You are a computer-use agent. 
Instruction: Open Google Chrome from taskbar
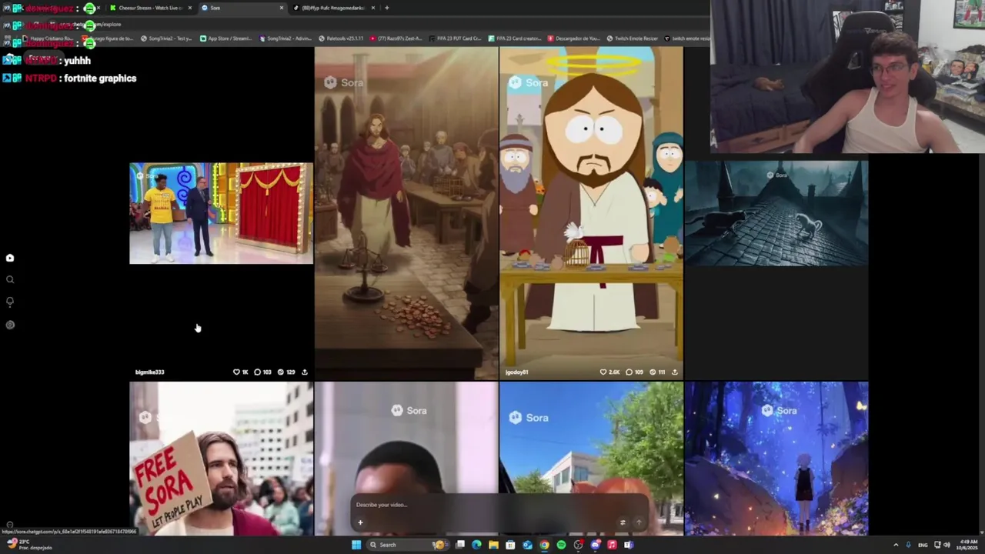[544, 545]
